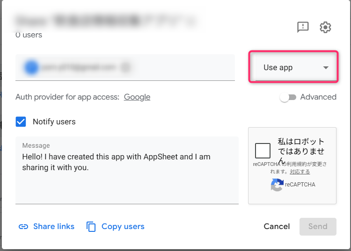Remove the email chip using its X icon
This screenshot has height=251, width=351.
click(x=125, y=68)
